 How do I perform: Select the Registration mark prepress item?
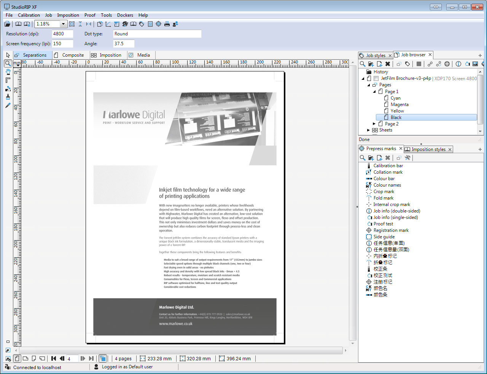391,230
